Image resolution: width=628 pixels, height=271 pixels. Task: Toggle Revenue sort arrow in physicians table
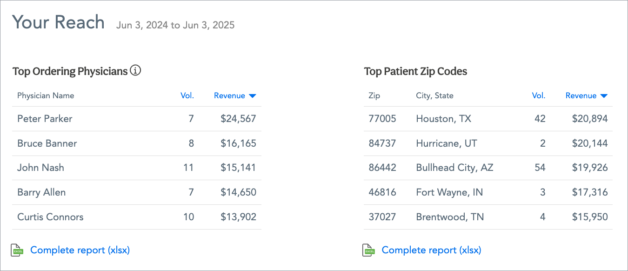click(x=253, y=96)
